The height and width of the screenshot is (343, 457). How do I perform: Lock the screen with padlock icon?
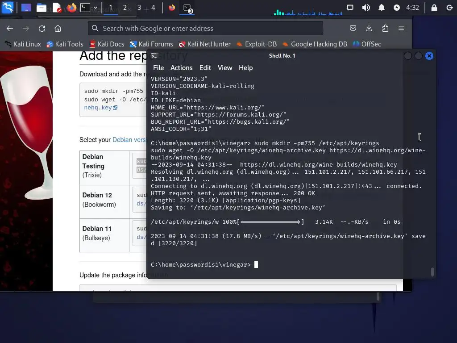434,8
